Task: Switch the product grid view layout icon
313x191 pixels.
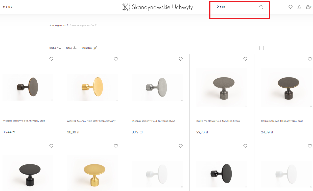Action: (261, 48)
